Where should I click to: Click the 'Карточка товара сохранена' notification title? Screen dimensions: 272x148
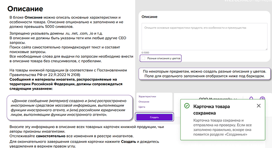[211, 110]
